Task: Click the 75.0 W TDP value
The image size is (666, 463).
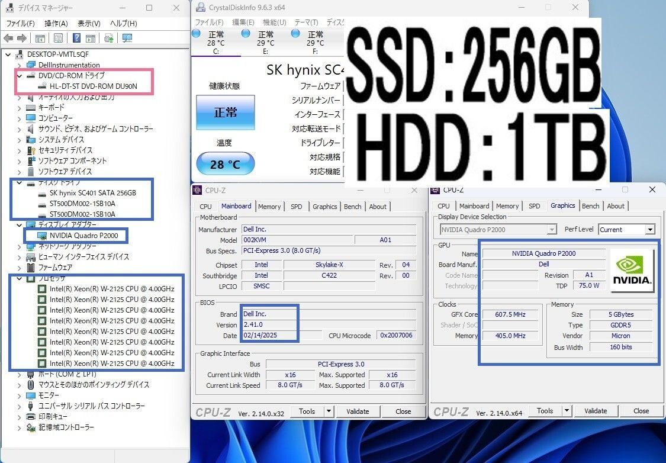Action: [x=588, y=285]
